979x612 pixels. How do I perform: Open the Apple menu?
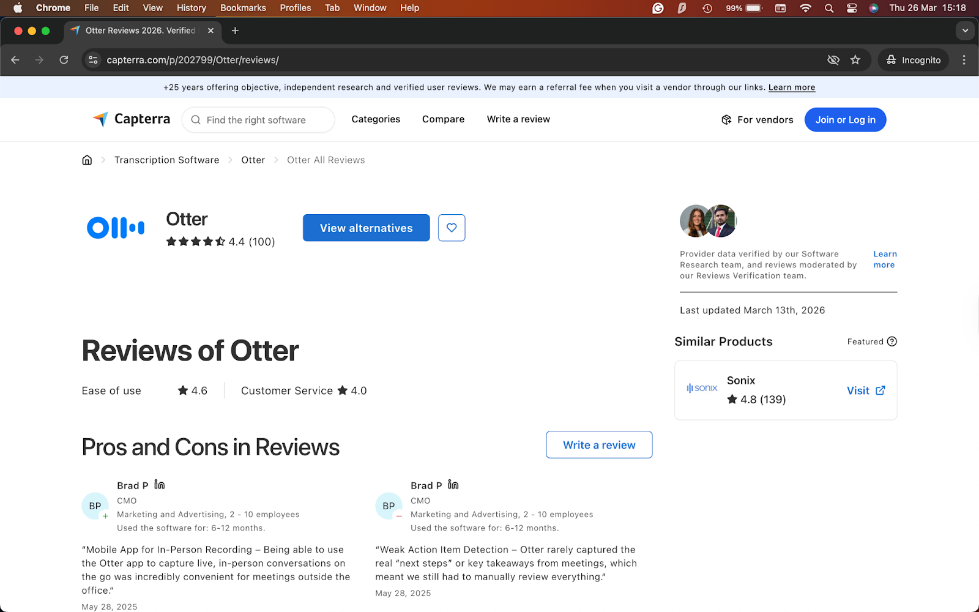pyautogui.click(x=18, y=8)
